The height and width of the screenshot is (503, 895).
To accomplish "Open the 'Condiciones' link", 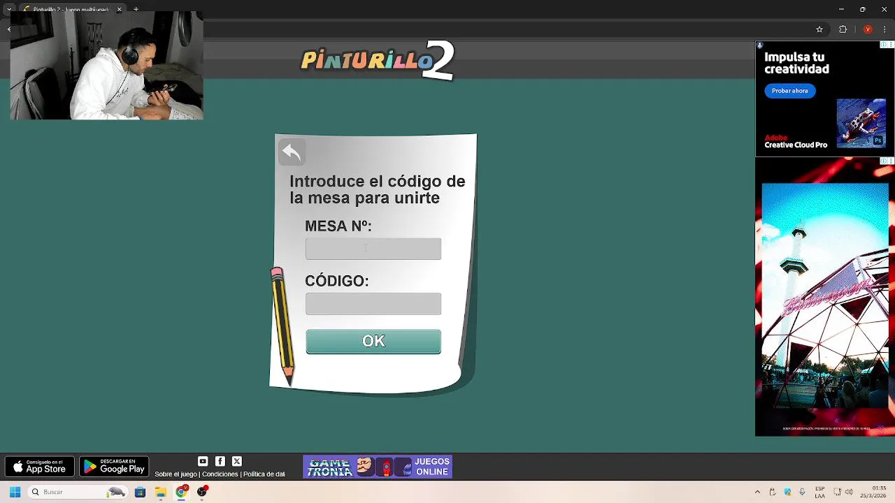I will [220, 474].
